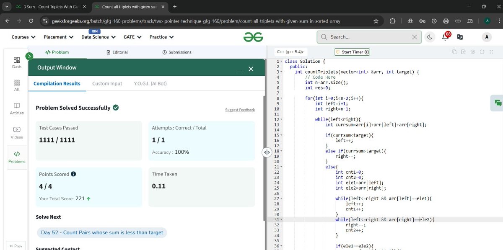Click the browser print icon
Viewport: 503px width, 250px height.
click(x=446, y=21)
